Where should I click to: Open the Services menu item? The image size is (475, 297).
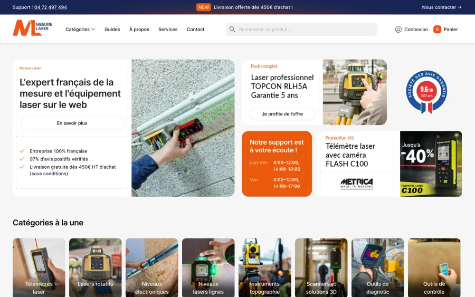pos(168,30)
